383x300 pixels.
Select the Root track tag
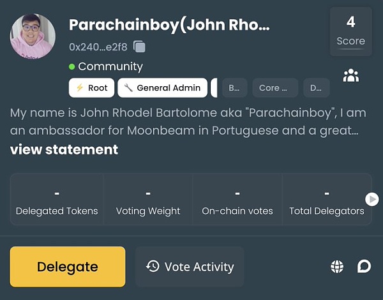92,88
